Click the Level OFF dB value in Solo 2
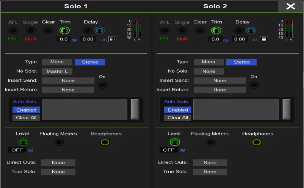 click(x=169, y=150)
